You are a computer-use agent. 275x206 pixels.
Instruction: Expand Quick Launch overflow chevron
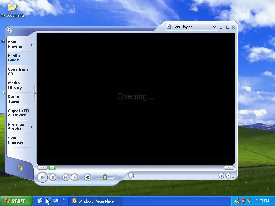click(64, 199)
